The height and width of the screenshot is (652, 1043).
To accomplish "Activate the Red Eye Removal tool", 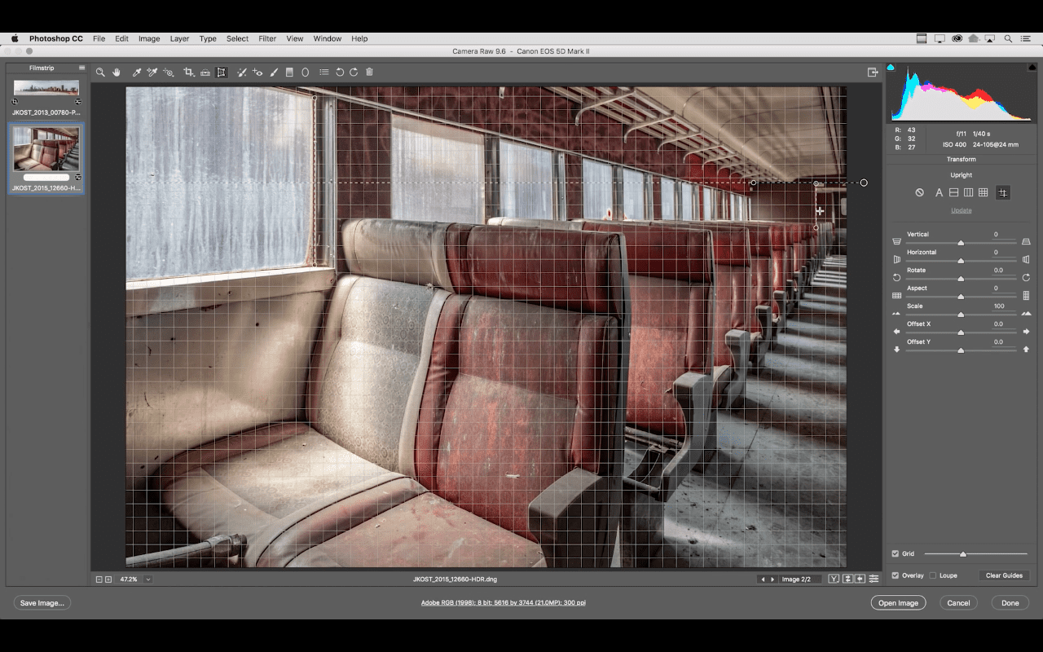I will click(x=257, y=73).
